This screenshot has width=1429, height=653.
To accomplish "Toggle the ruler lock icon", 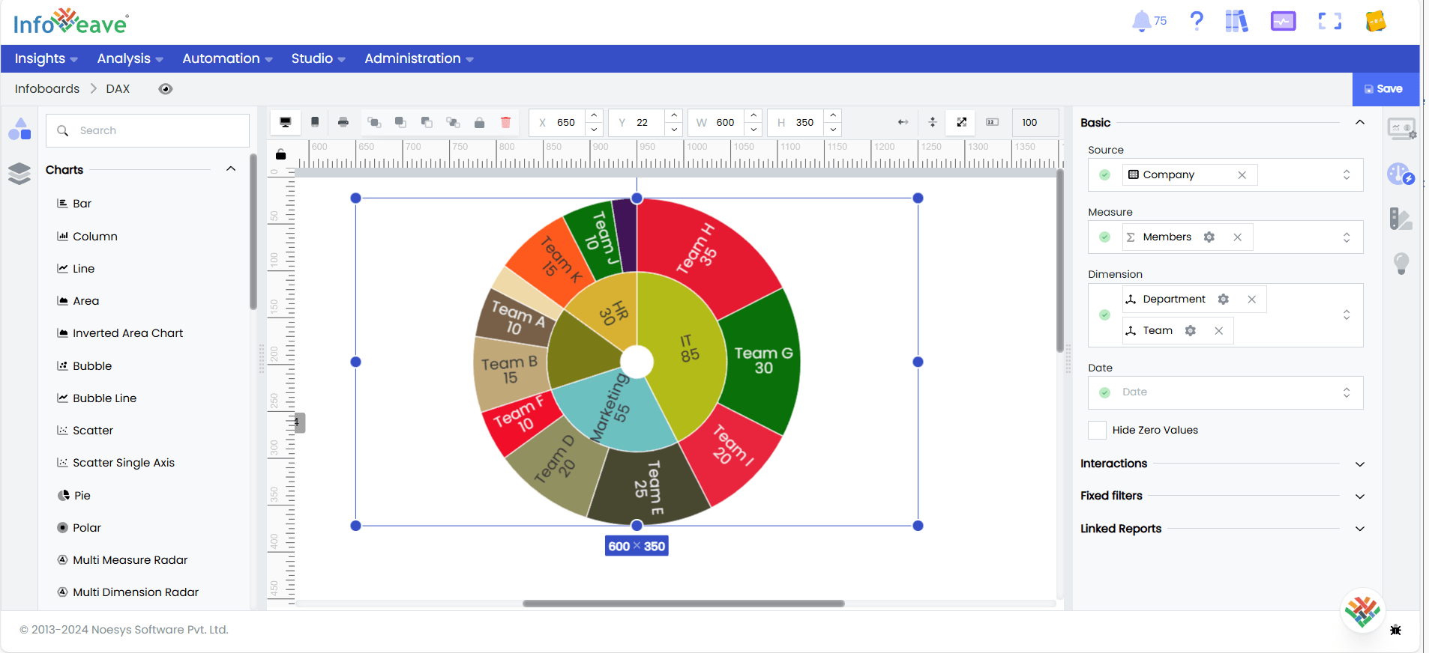I will tap(280, 154).
